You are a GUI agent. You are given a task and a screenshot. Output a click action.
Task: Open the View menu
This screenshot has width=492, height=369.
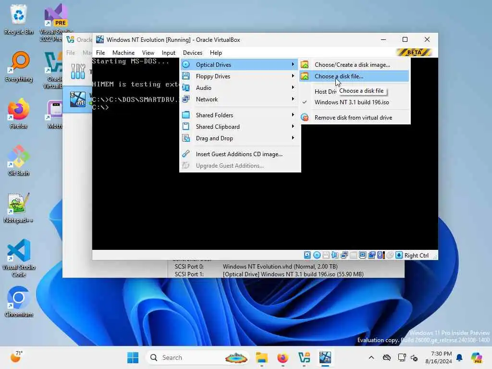tap(148, 53)
